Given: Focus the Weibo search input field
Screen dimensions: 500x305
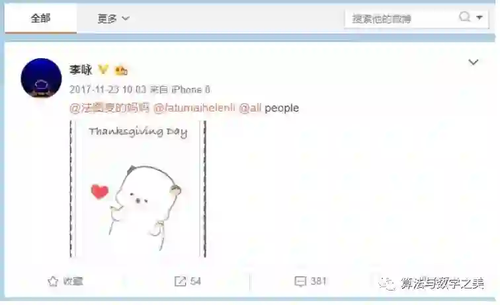Looking at the screenshot, I should [x=402, y=18].
